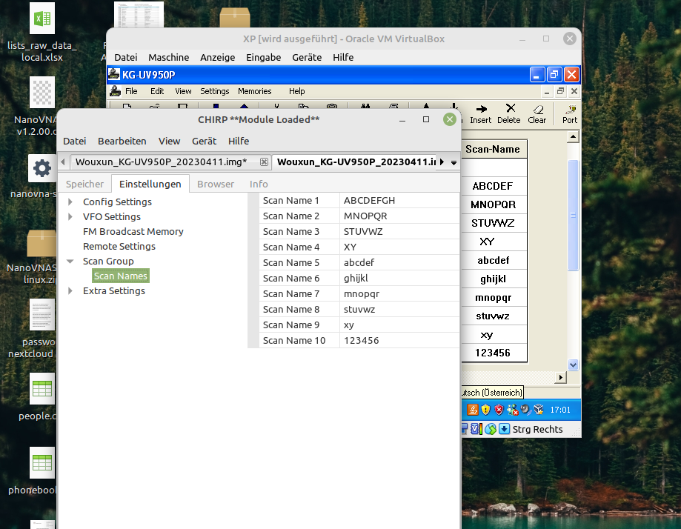This screenshot has width=681, height=529.
Task: Click the network connections tray icon with red X
Action: (513, 410)
